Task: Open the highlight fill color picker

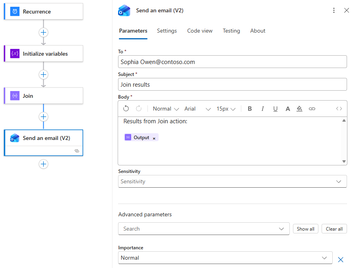Action: [299, 109]
